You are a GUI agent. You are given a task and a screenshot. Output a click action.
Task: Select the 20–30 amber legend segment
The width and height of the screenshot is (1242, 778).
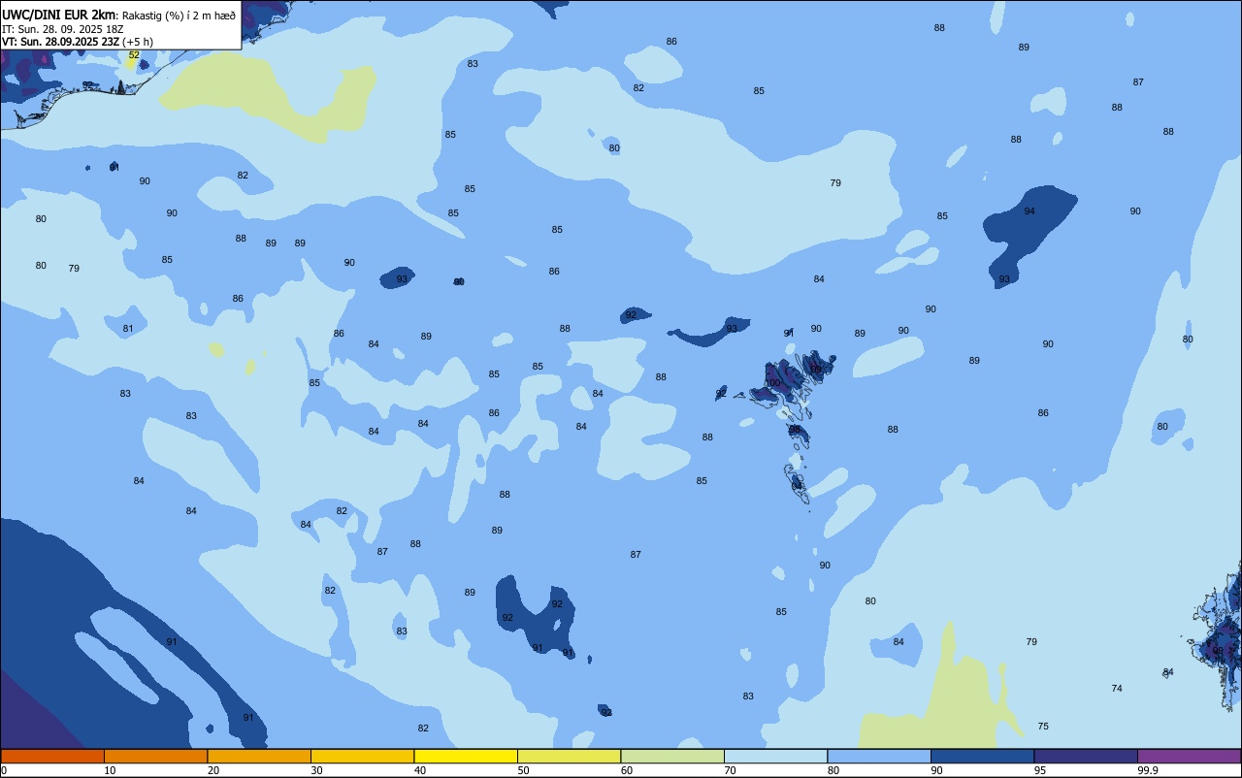259,756
